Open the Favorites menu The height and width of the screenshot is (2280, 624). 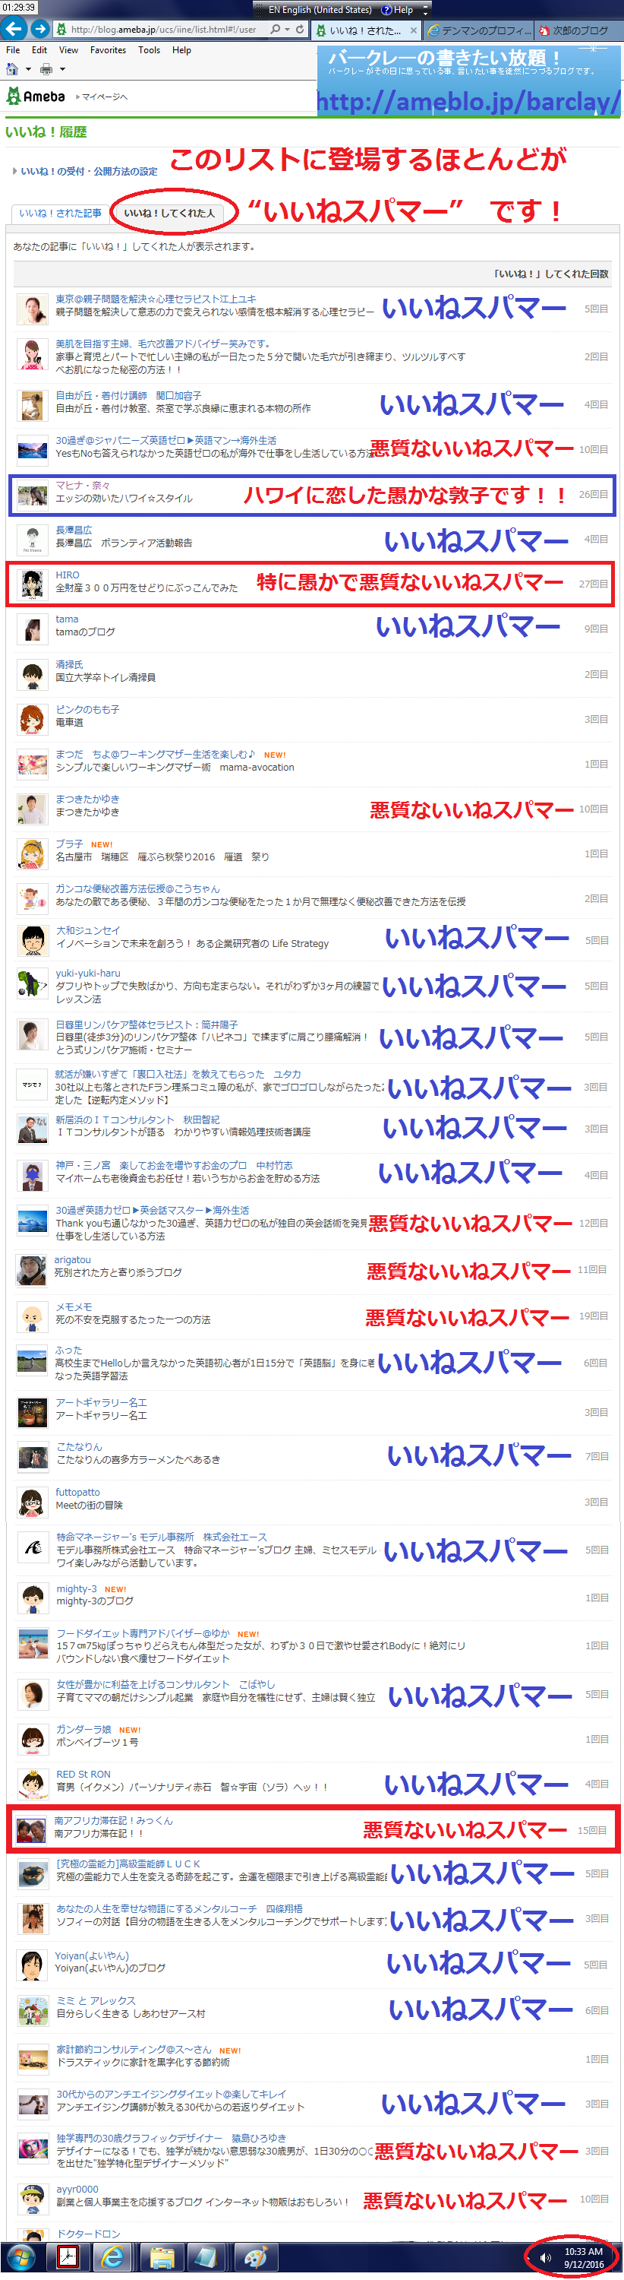[x=108, y=50]
